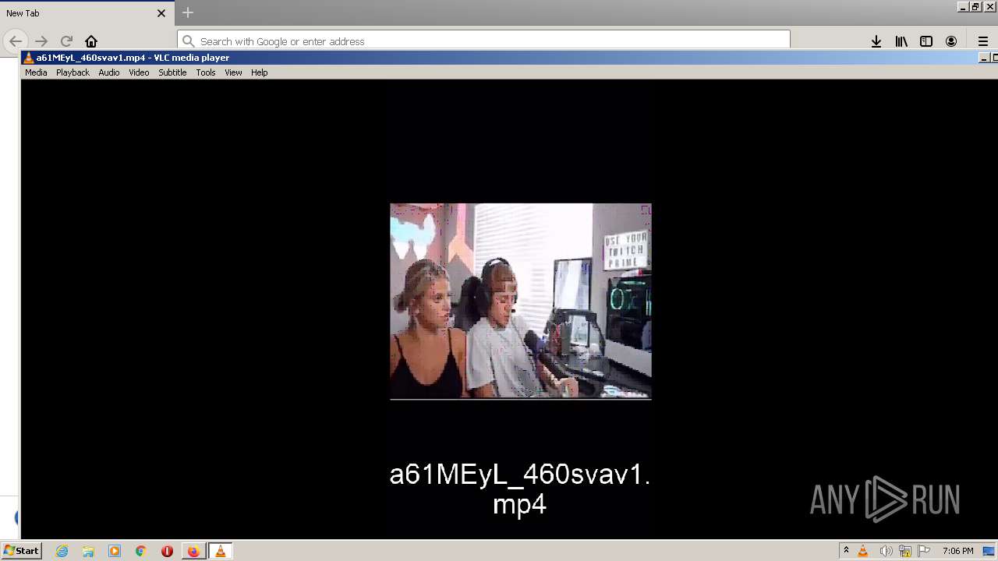Select the New Tab browser tab
The image size is (998, 561).
pos(87,13)
